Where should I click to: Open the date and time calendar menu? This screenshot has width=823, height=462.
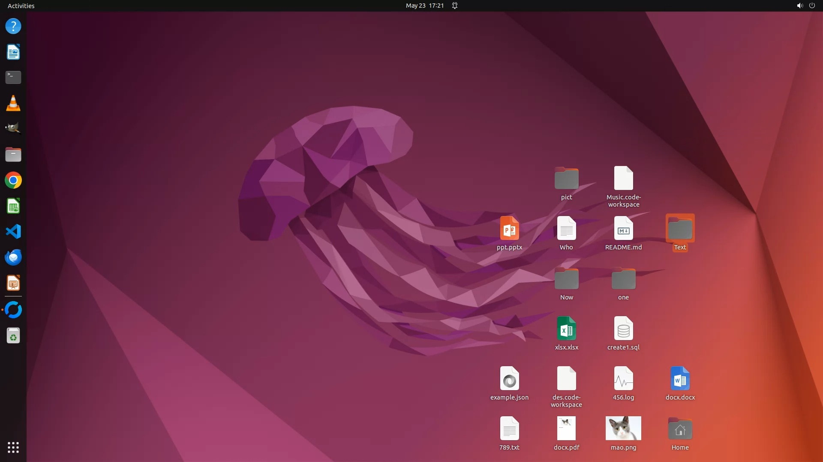(424, 6)
